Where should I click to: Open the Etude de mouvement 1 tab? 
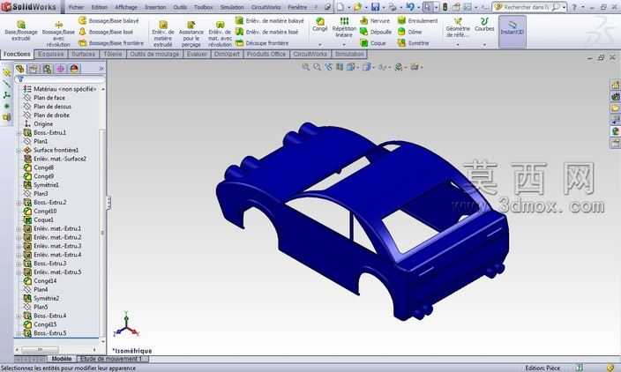(111, 359)
